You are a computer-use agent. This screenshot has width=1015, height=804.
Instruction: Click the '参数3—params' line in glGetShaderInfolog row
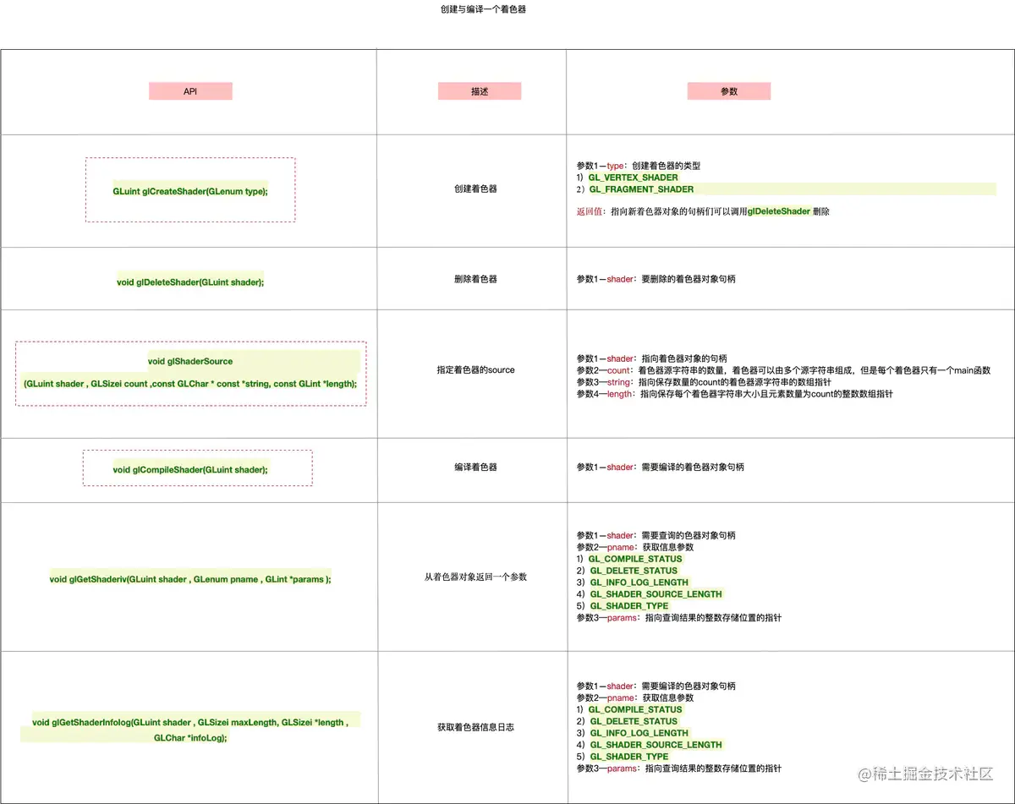679,768
